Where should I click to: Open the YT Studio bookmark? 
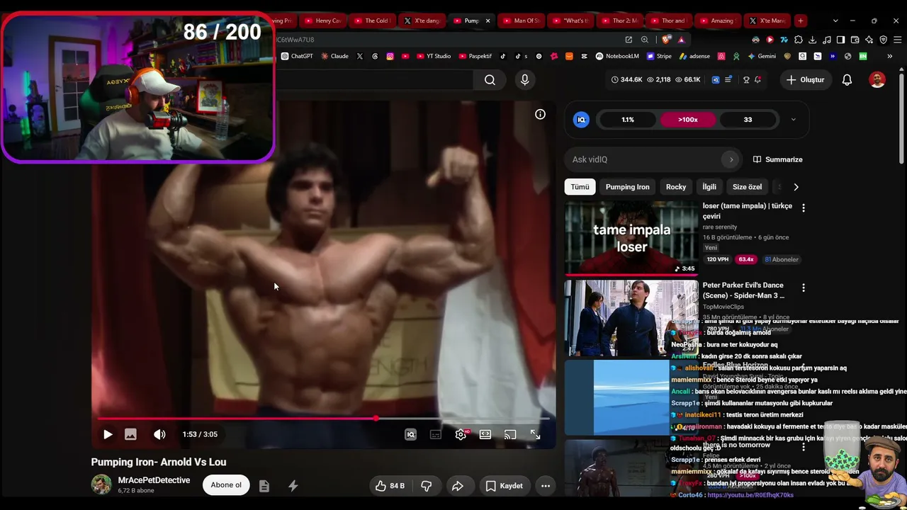click(x=434, y=56)
